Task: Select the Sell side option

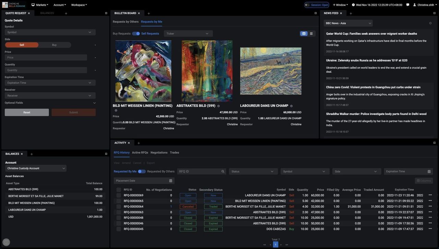Action: [22, 45]
